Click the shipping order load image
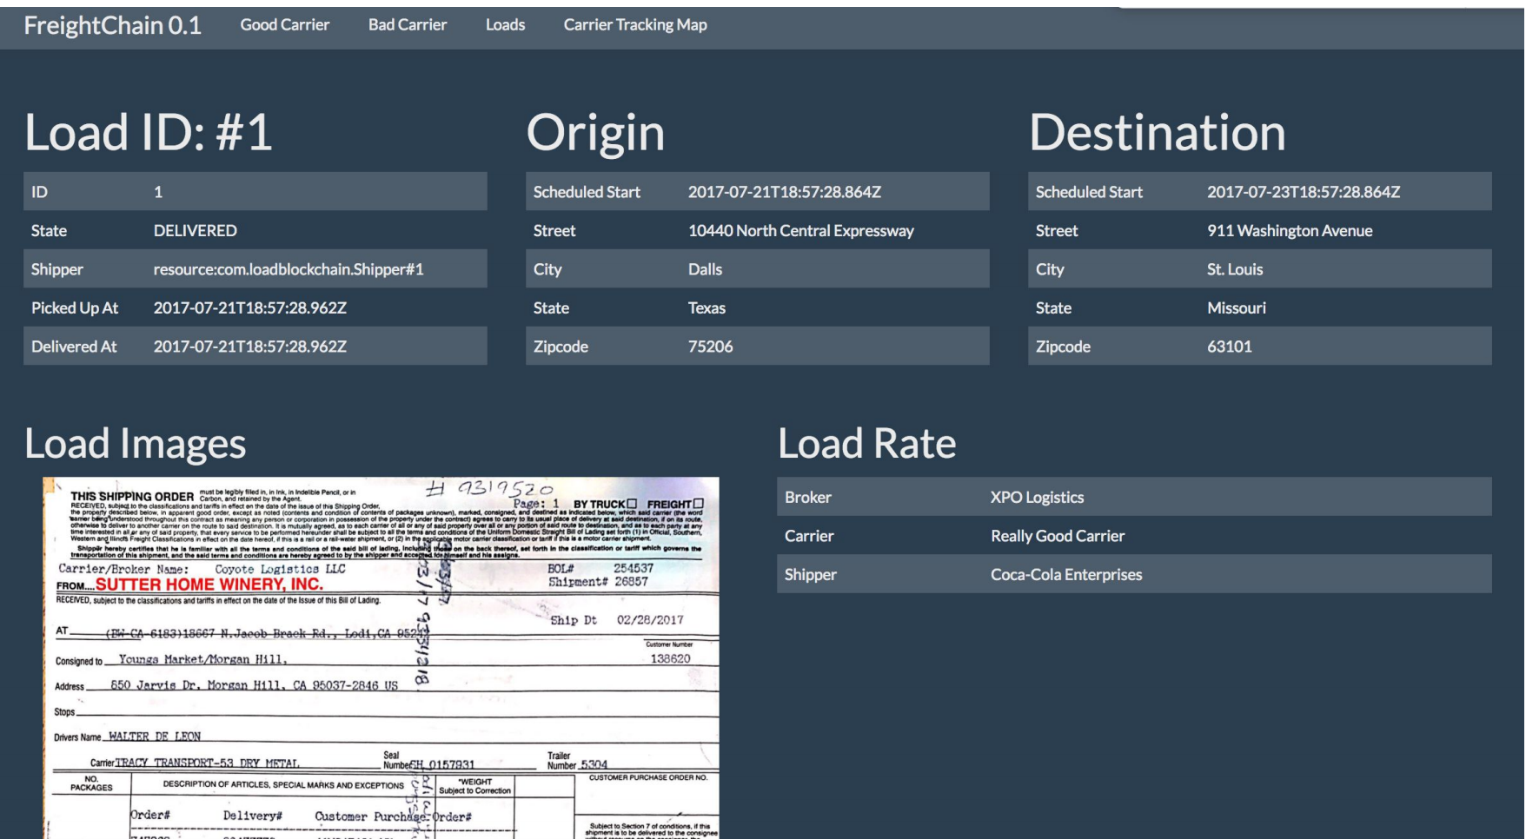Viewport: 1526px width, 839px height. pos(381,657)
